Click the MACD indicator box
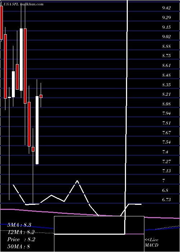This screenshot has width=180, height=252. point(99,234)
